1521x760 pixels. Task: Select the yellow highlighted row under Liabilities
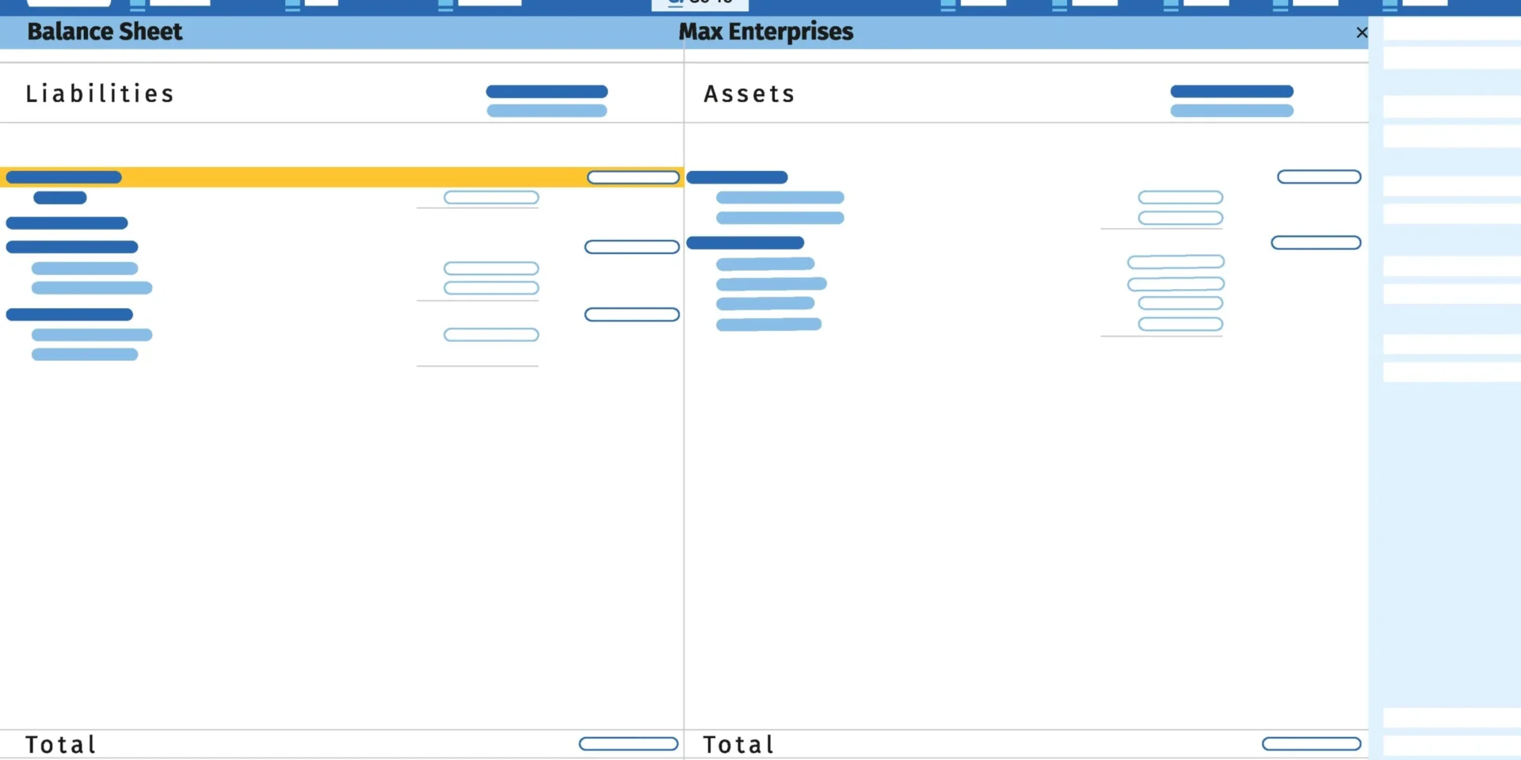341,177
